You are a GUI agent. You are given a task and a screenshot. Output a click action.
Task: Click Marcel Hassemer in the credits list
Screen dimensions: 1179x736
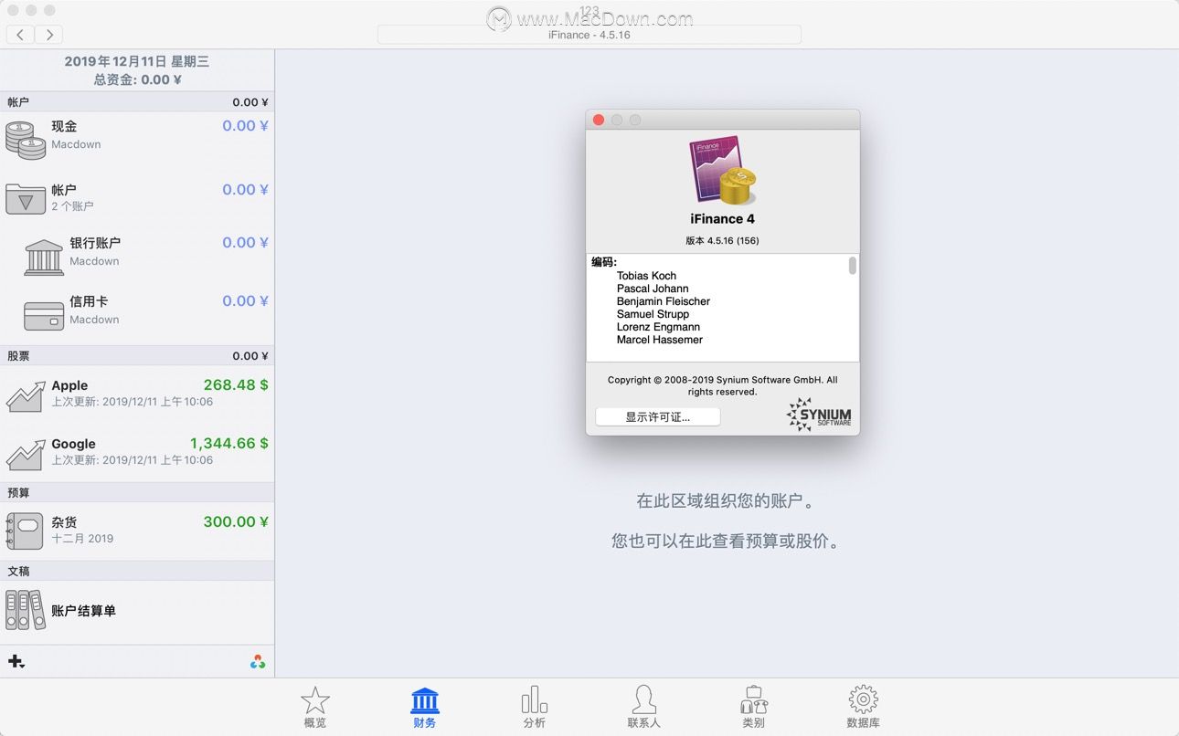[660, 340]
